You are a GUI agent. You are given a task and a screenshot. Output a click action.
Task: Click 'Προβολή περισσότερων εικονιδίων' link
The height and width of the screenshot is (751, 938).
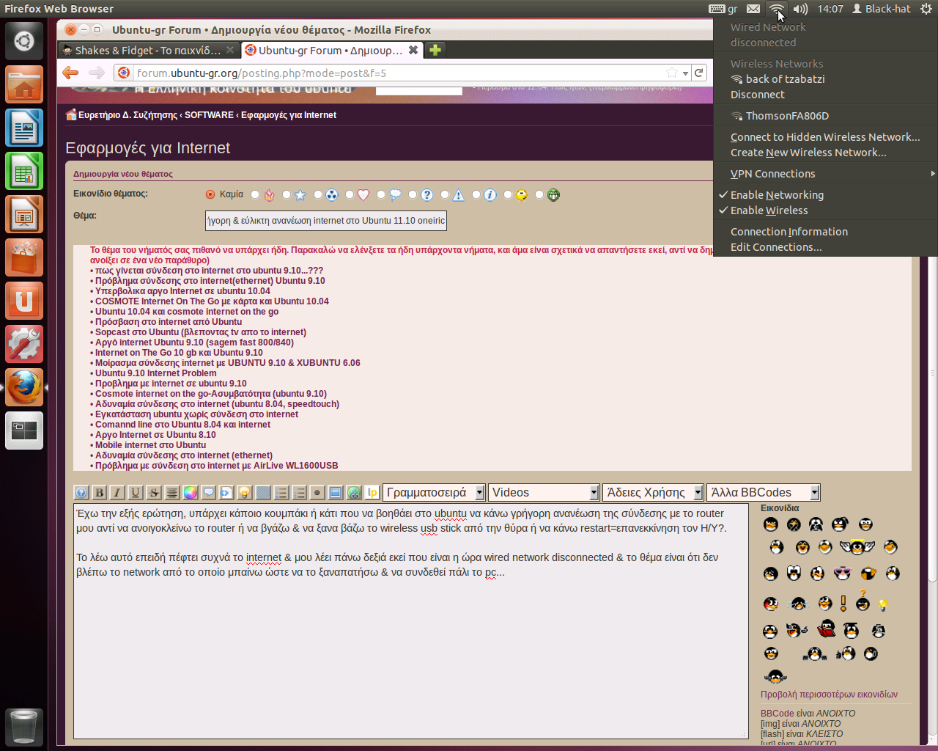(x=829, y=695)
